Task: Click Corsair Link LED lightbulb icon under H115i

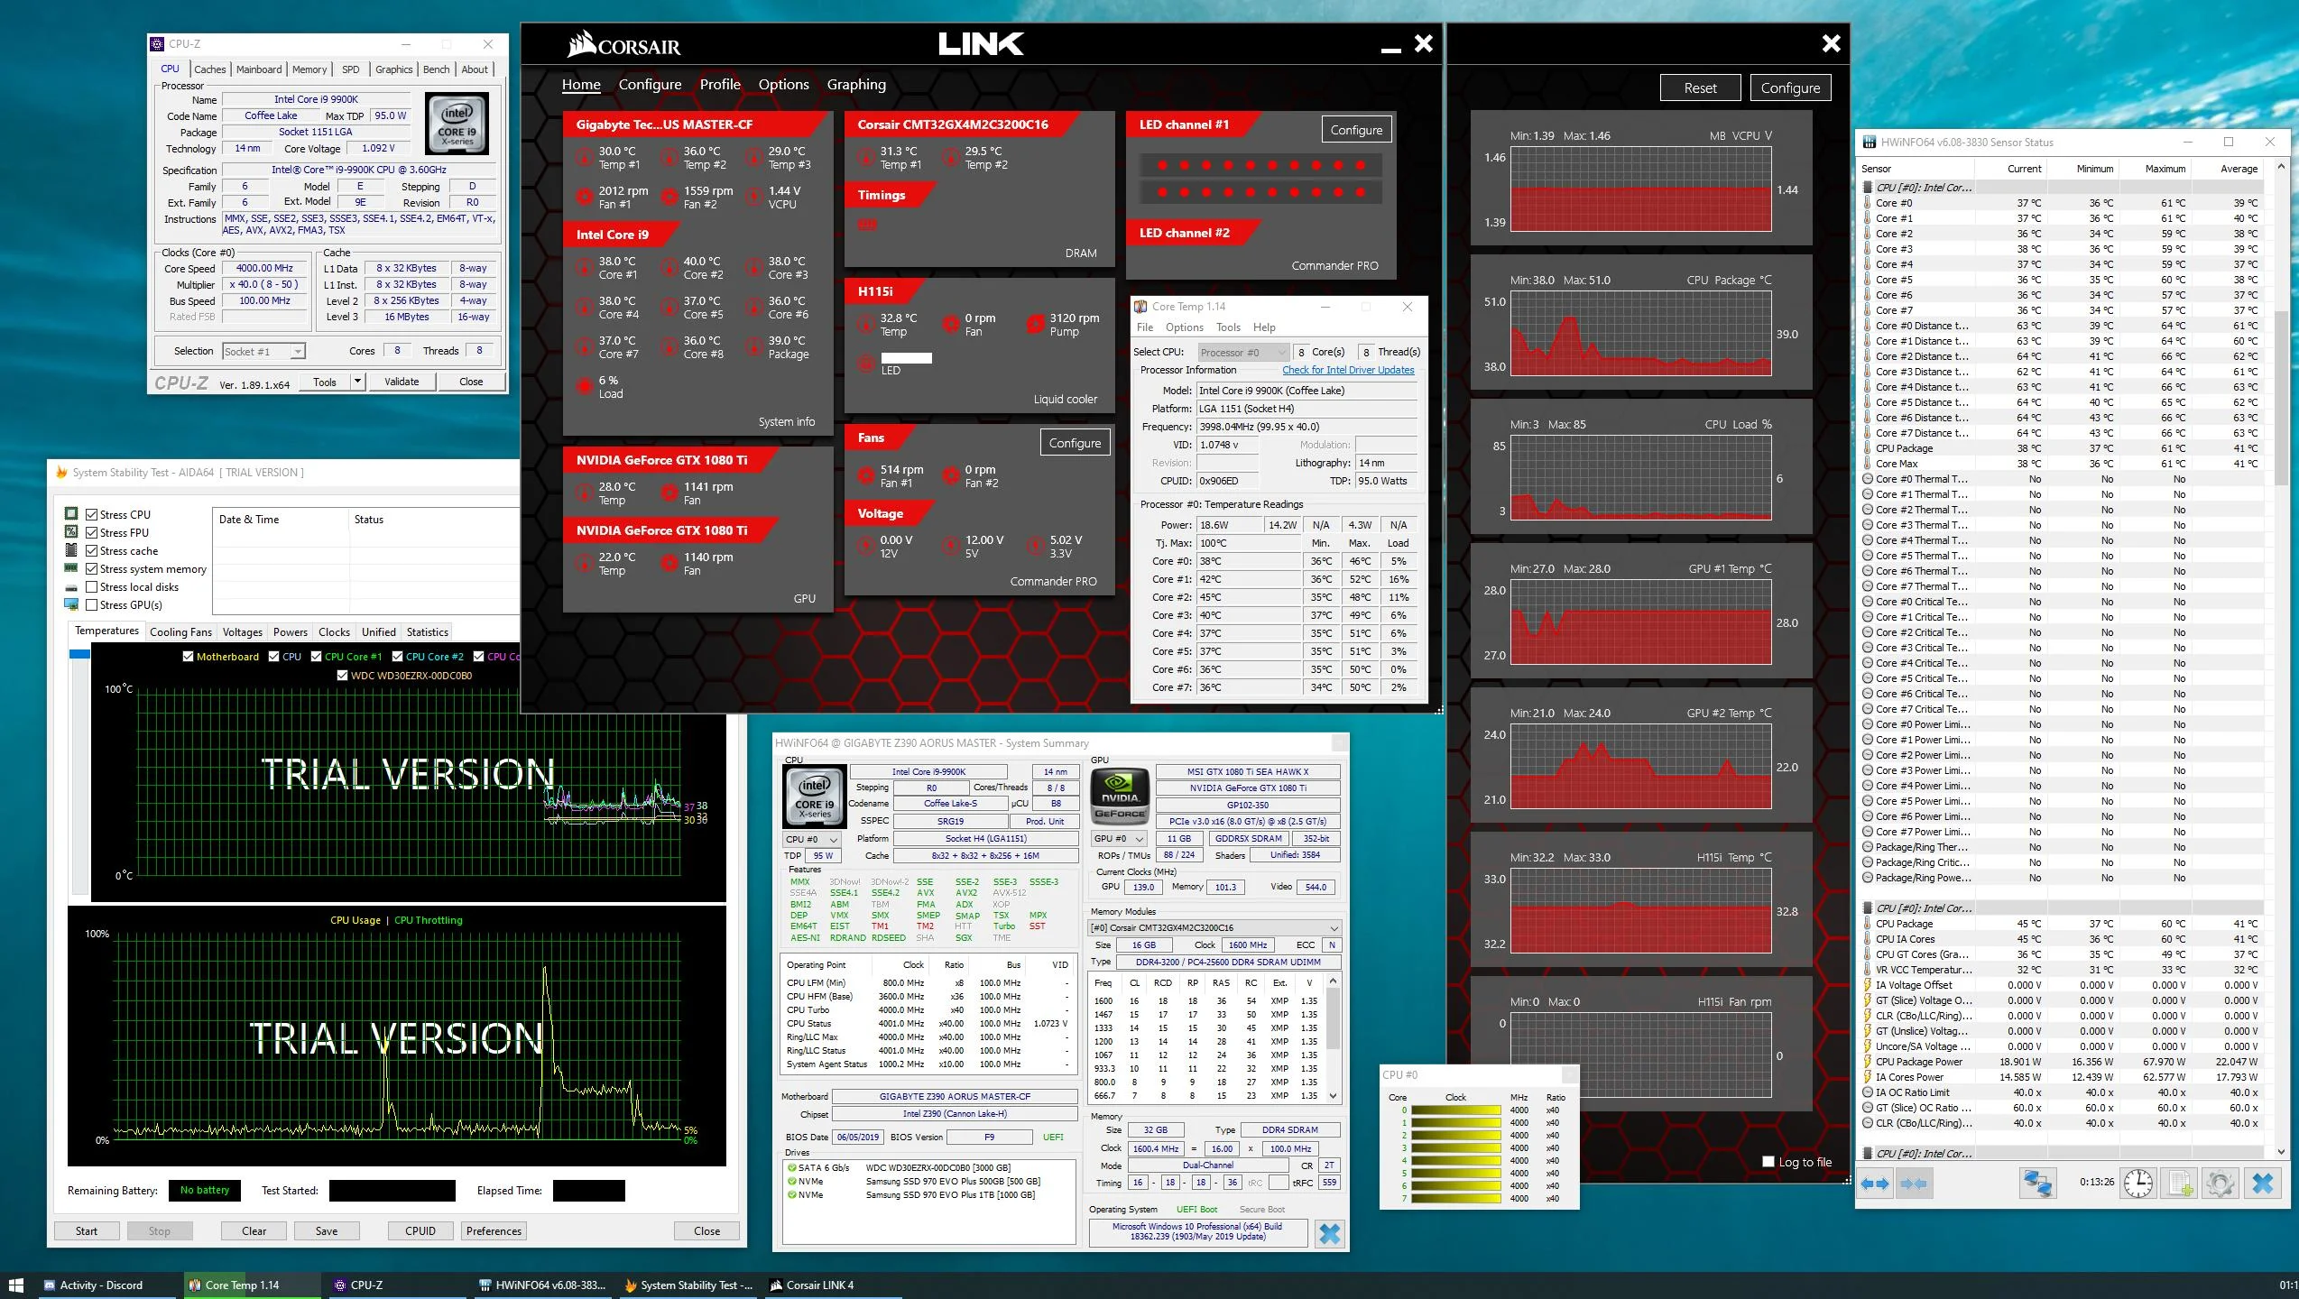Action: tap(867, 364)
